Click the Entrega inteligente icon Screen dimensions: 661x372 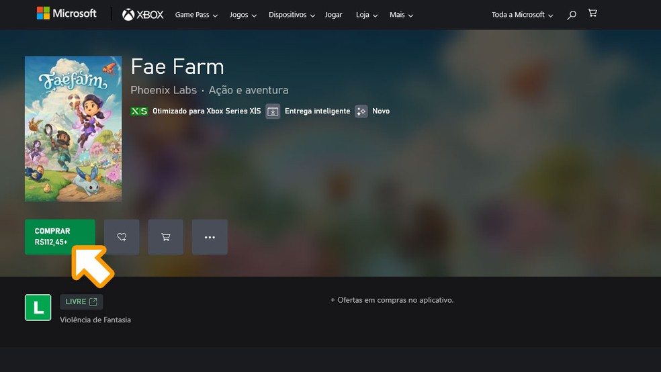tap(273, 111)
